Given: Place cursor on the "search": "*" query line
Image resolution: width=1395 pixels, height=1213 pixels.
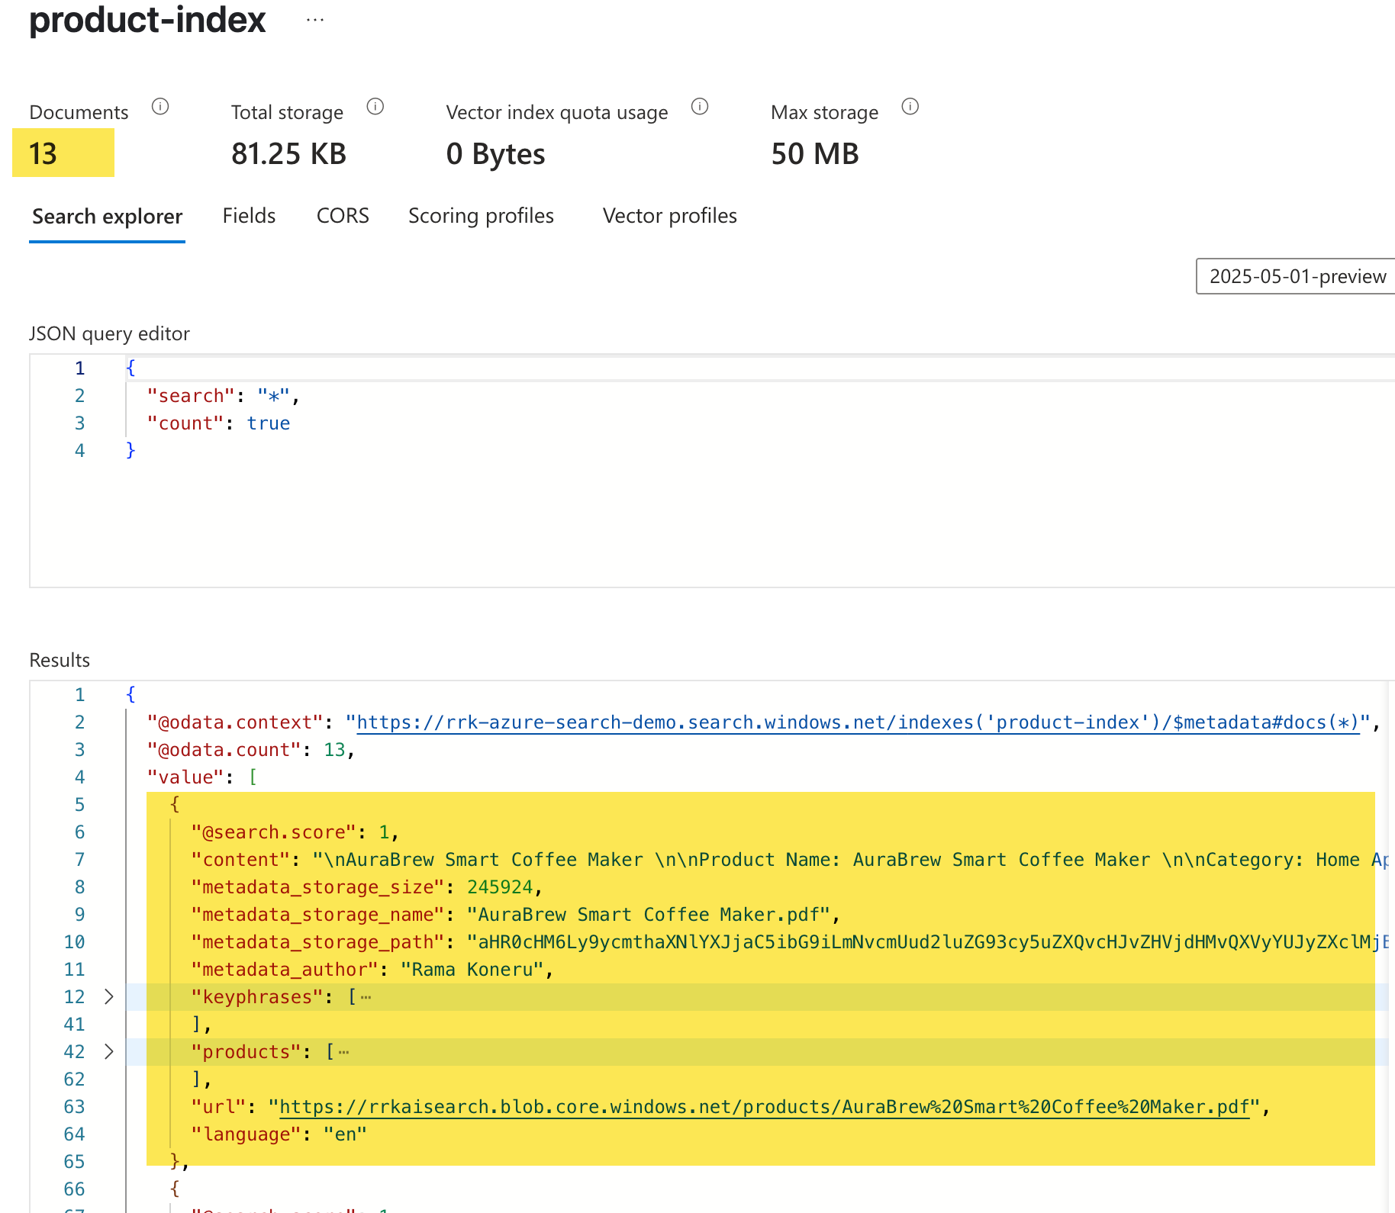Looking at the screenshot, I should [223, 396].
